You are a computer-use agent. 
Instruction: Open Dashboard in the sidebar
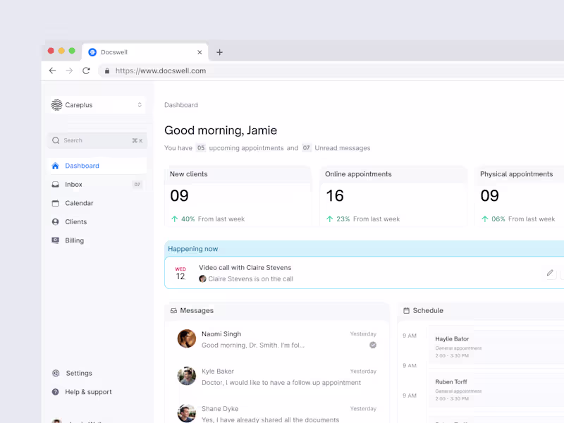[97, 166]
